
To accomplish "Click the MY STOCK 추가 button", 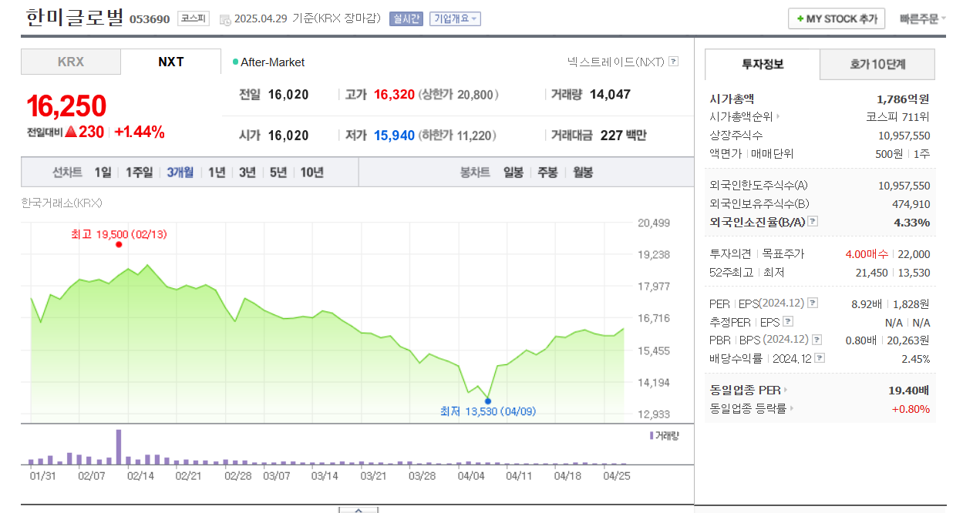I will [x=837, y=18].
